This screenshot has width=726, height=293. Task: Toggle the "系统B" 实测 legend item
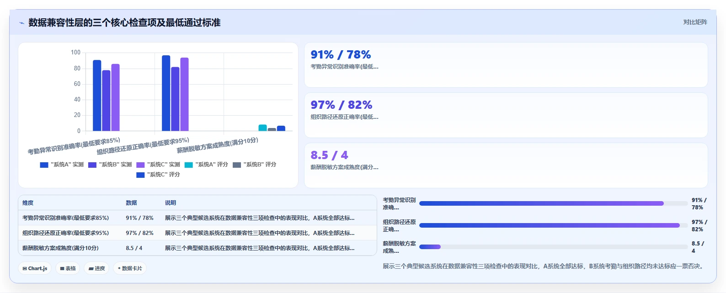click(x=110, y=165)
